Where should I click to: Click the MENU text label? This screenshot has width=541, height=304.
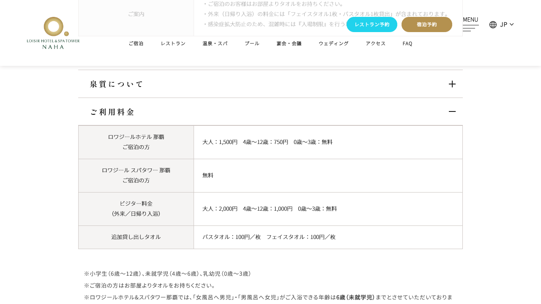pos(470,19)
